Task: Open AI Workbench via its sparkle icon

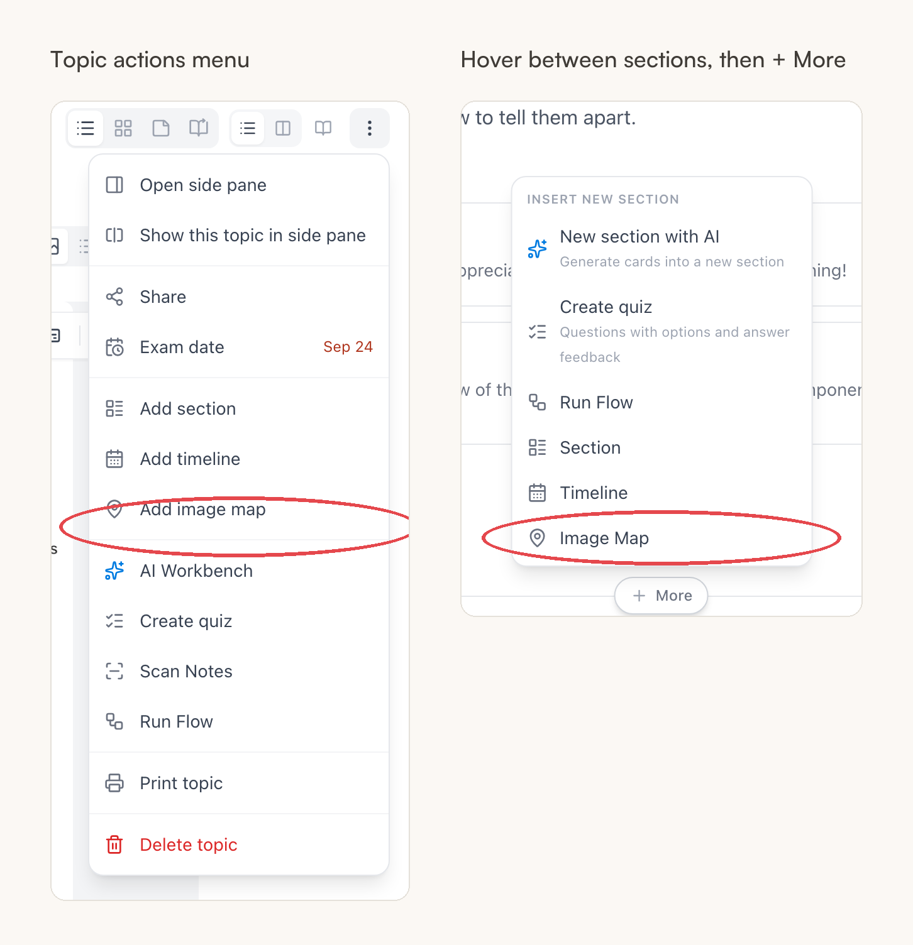Action: (x=114, y=571)
